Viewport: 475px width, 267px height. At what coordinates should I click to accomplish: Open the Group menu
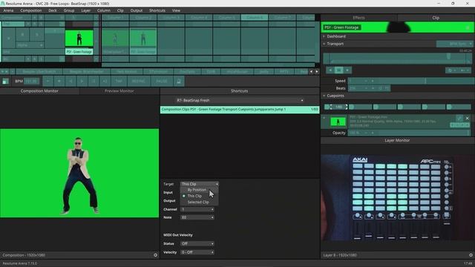click(69, 10)
